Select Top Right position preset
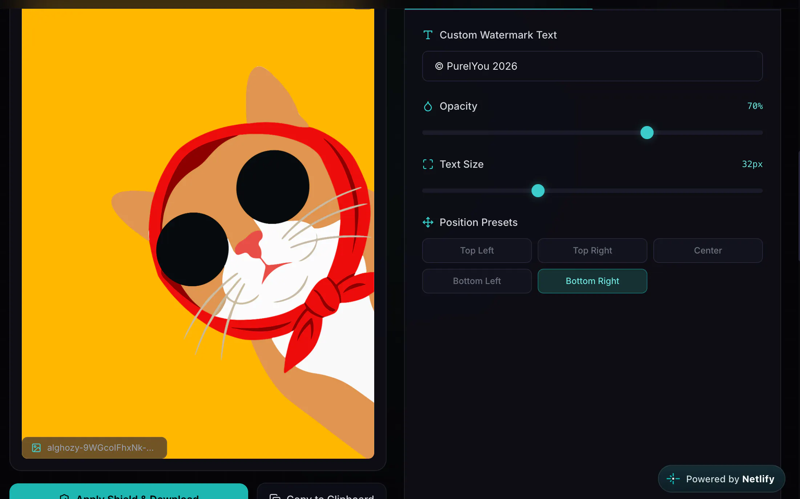800x499 pixels. tap(592, 251)
